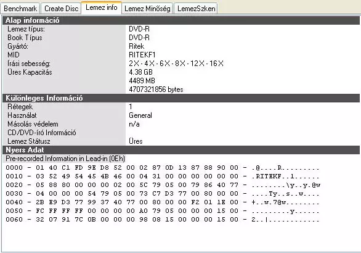Open the Lemez Minőség tab

pos(147,9)
